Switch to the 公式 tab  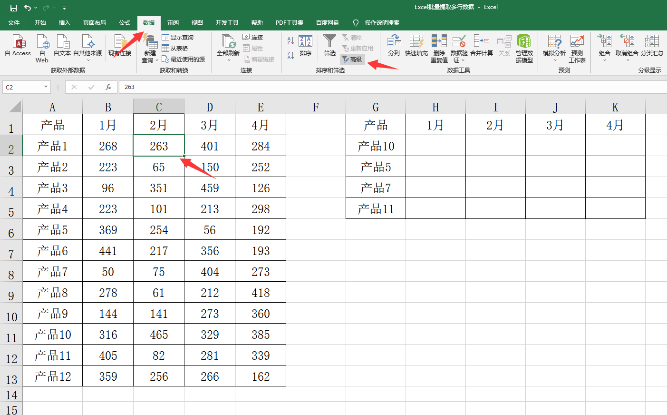(125, 23)
